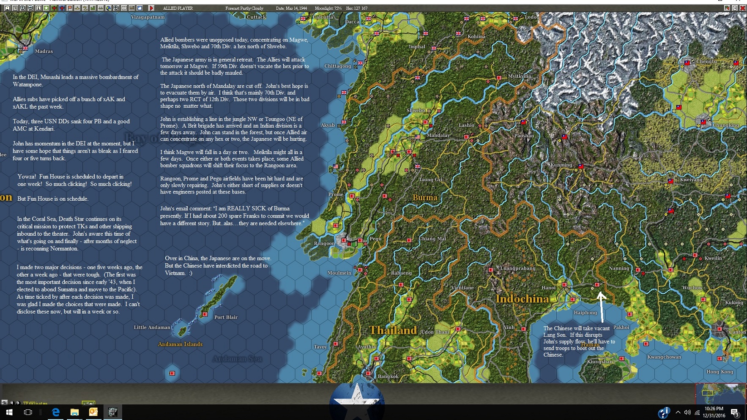Click the 'OP' toolbar icon
The width and height of the screenshot is (747, 420).
point(124,8)
